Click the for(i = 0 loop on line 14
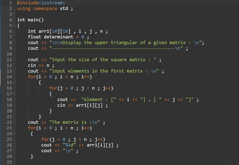Viewport: 239px width, 165px height. [x=60, y=77]
